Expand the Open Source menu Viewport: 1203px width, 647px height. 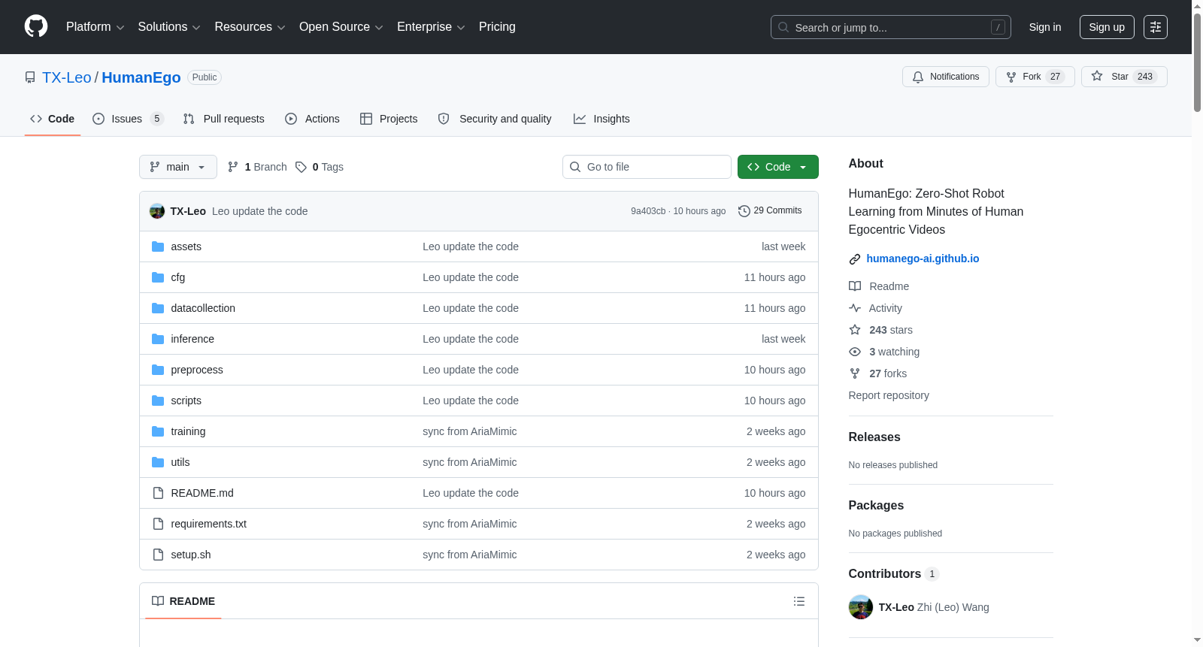click(341, 27)
